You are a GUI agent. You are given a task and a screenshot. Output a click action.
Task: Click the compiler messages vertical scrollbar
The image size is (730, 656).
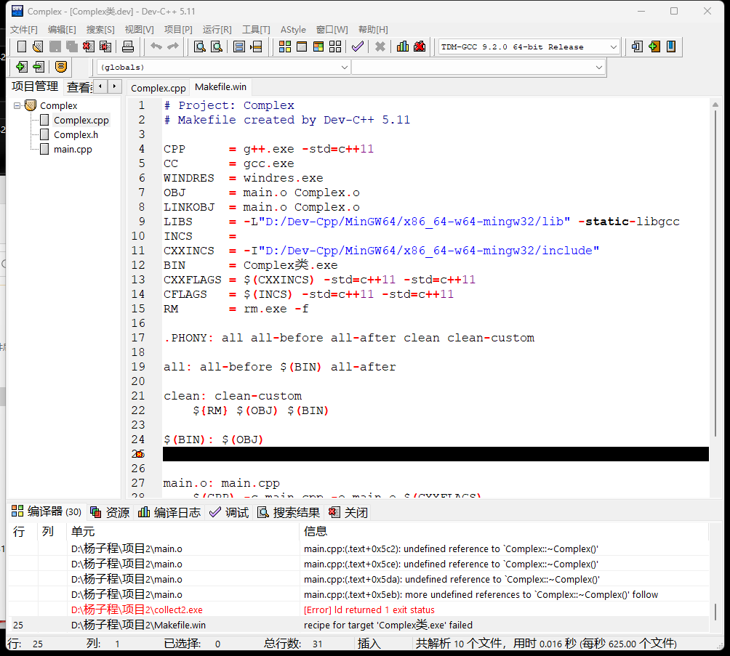tap(715, 610)
